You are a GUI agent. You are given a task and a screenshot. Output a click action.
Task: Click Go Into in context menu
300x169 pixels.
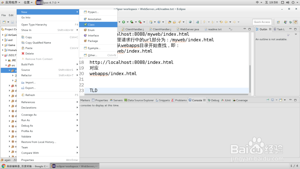pos(48,17)
